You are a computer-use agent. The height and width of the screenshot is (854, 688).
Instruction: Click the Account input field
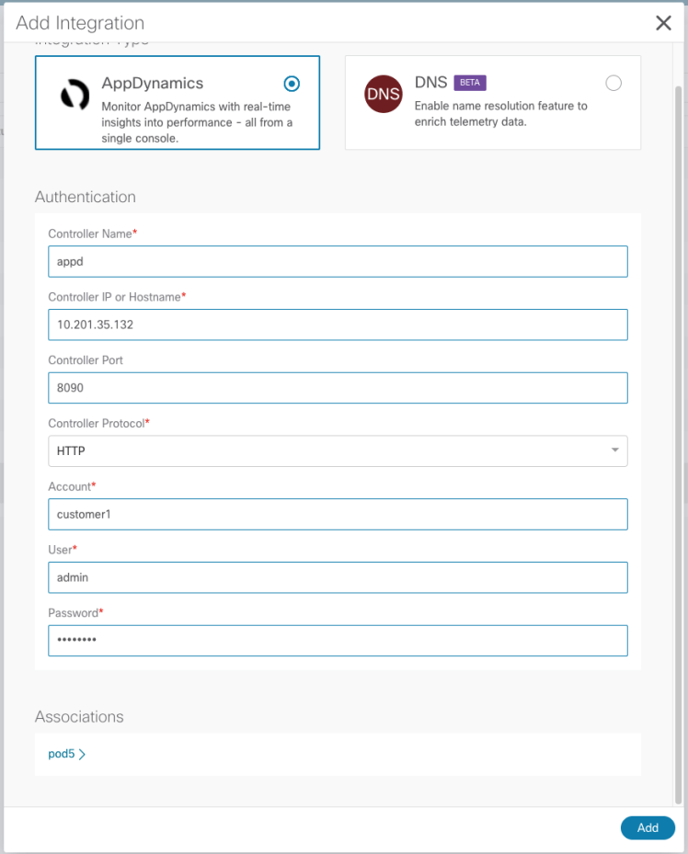click(338, 514)
